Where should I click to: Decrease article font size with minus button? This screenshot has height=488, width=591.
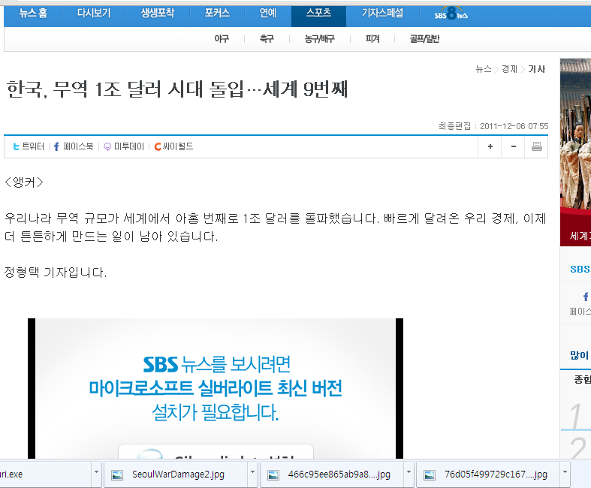[514, 146]
